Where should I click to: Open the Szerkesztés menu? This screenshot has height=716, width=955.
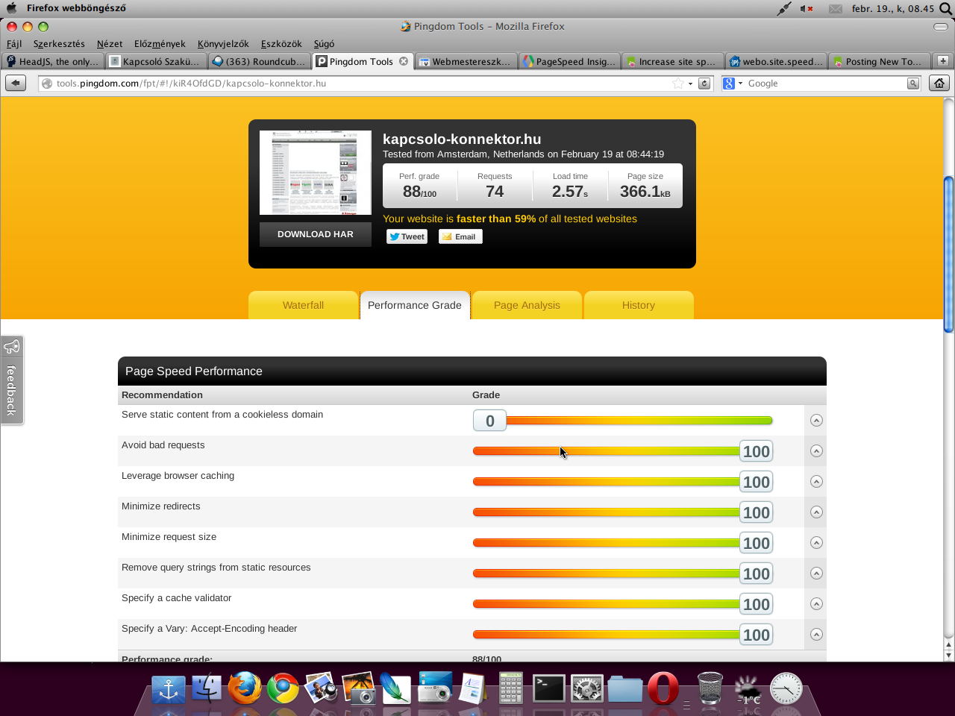click(x=59, y=44)
